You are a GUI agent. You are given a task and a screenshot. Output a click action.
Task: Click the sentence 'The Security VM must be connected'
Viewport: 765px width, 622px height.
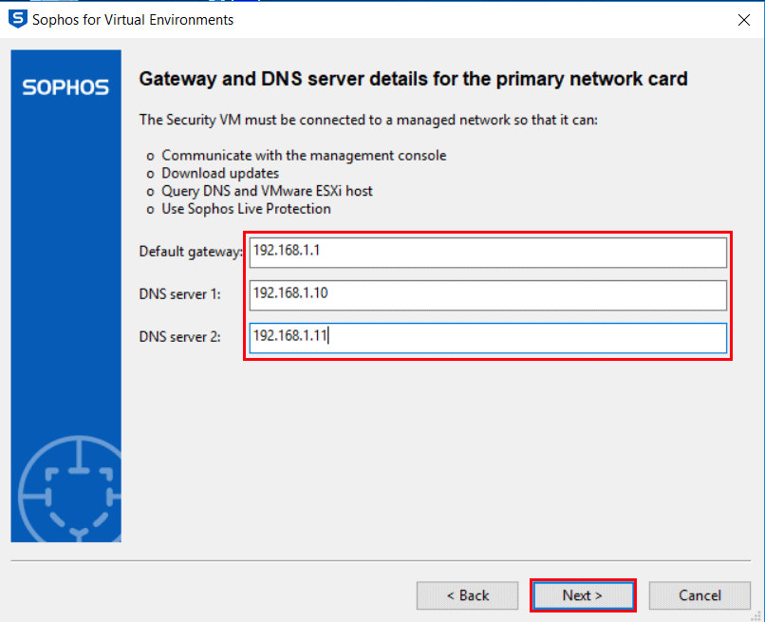(x=368, y=120)
